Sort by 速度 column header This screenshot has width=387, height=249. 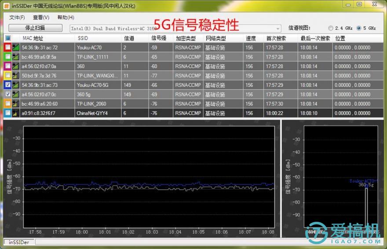pos(253,38)
